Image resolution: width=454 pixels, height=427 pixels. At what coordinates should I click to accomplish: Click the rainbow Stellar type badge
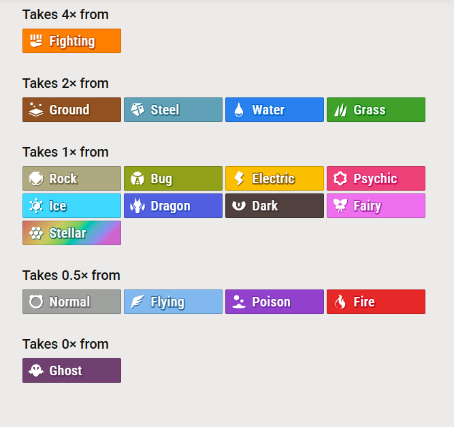point(71,233)
